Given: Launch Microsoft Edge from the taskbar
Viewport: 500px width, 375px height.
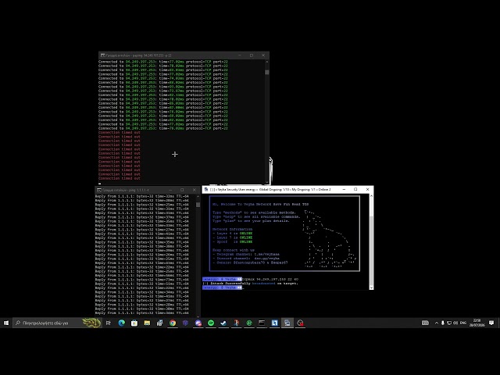Looking at the screenshot, I should tap(122, 323).
